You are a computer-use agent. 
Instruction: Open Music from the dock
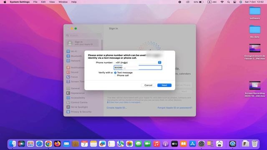[156, 144]
